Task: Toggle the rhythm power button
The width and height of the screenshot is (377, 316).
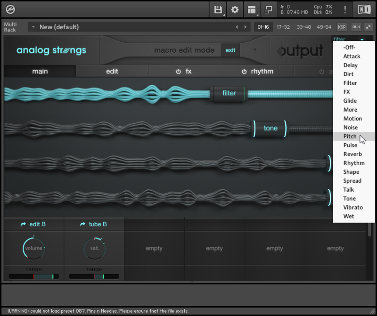Action: [244, 72]
